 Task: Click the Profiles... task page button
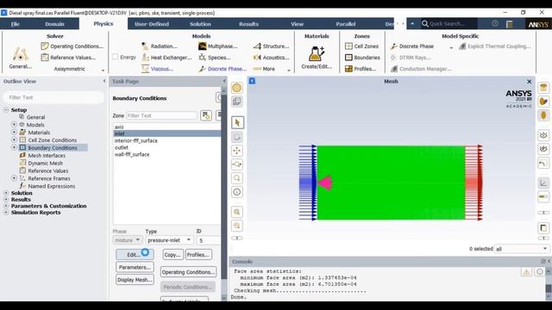pyautogui.click(x=198, y=255)
